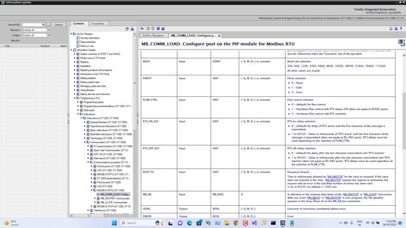Image resolution: width=406 pixels, height=228 pixels.
Task: Collapse the Communications processor node
Action: pyautogui.click(x=88, y=162)
